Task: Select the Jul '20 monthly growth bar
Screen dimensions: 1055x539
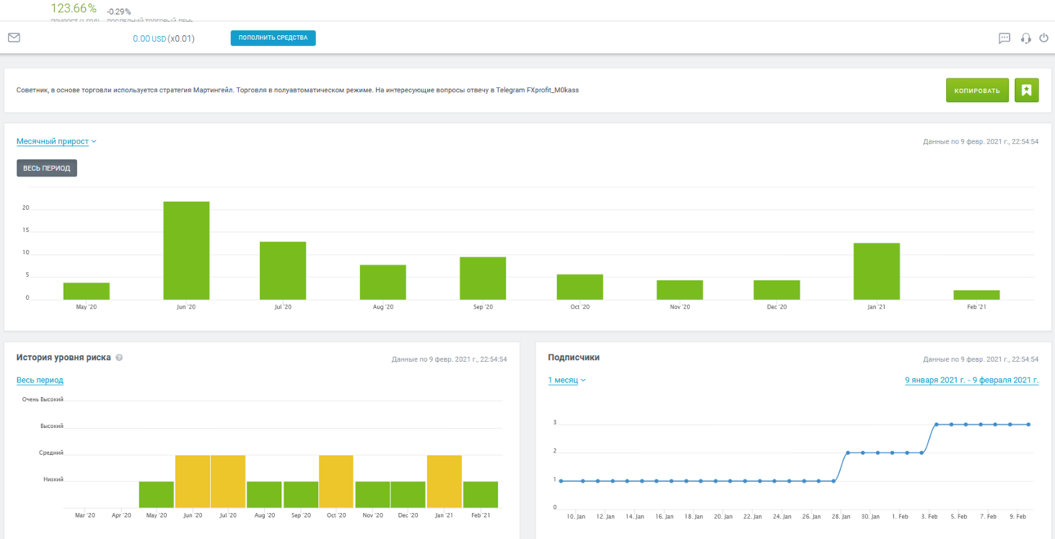Action: [283, 270]
